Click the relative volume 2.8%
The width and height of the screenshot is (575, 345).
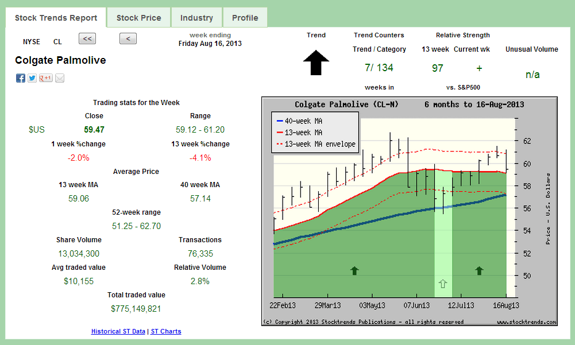[x=200, y=281]
